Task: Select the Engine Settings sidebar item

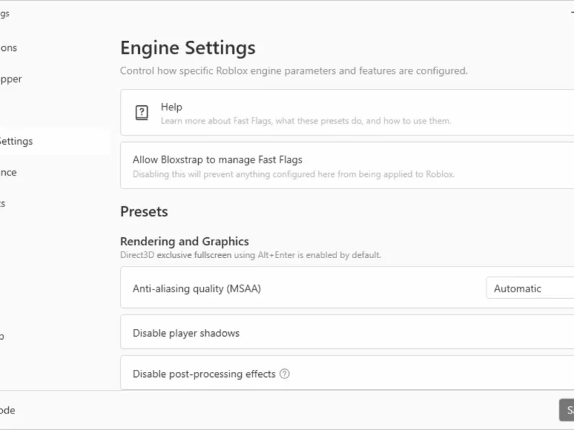Action: [55, 141]
